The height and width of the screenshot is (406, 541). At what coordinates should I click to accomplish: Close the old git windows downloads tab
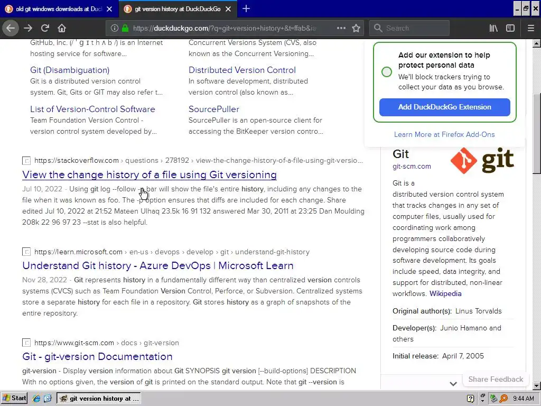109,9
